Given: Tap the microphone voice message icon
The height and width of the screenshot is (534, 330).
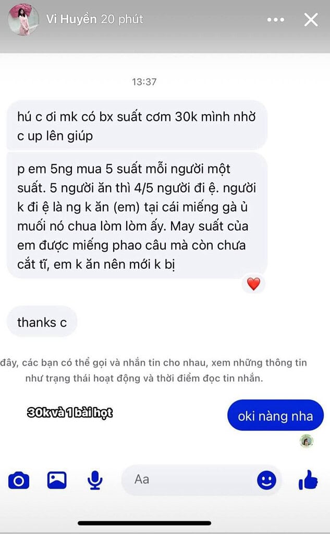Looking at the screenshot, I should click(x=94, y=480).
